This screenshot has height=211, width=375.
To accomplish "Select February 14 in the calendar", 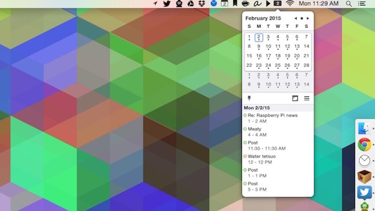I will tap(306, 46).
